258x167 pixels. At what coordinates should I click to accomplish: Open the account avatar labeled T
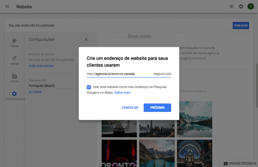pyautogui.click(x=251, y=6)
